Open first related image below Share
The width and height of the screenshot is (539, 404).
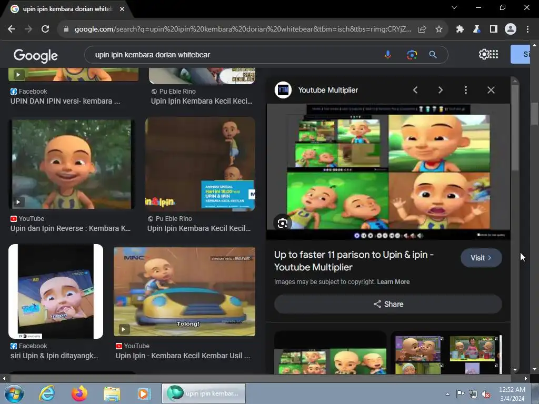click(x=331, y=353)
